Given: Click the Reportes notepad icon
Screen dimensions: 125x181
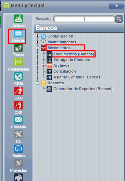Looking at the screenshot, I should pyautogui.click(x=43, y=83).
